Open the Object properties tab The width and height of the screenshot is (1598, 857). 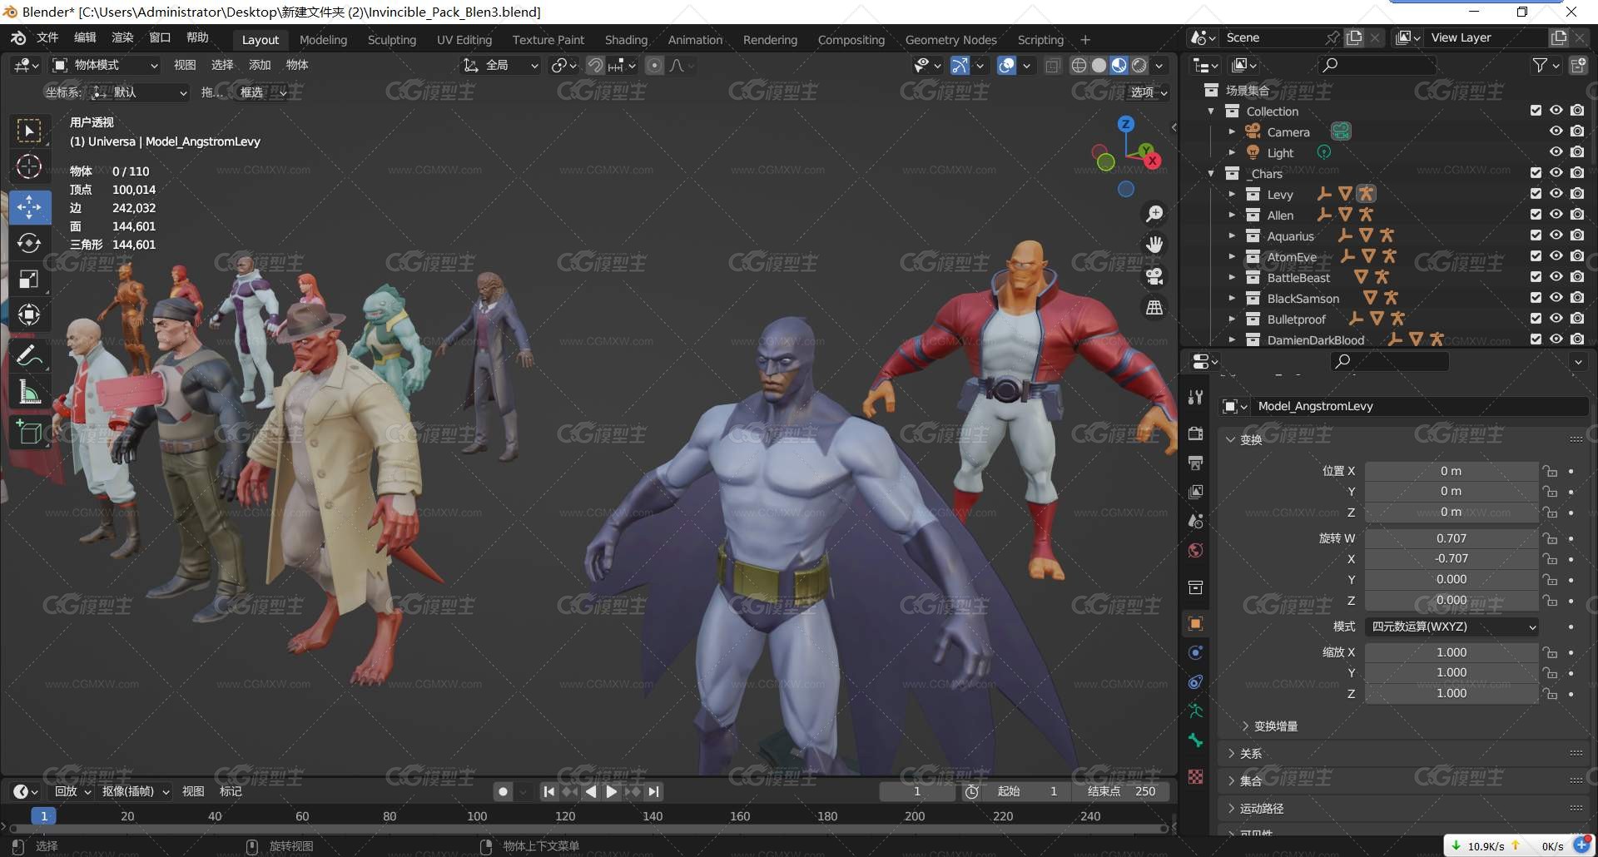pos(1196,623)
